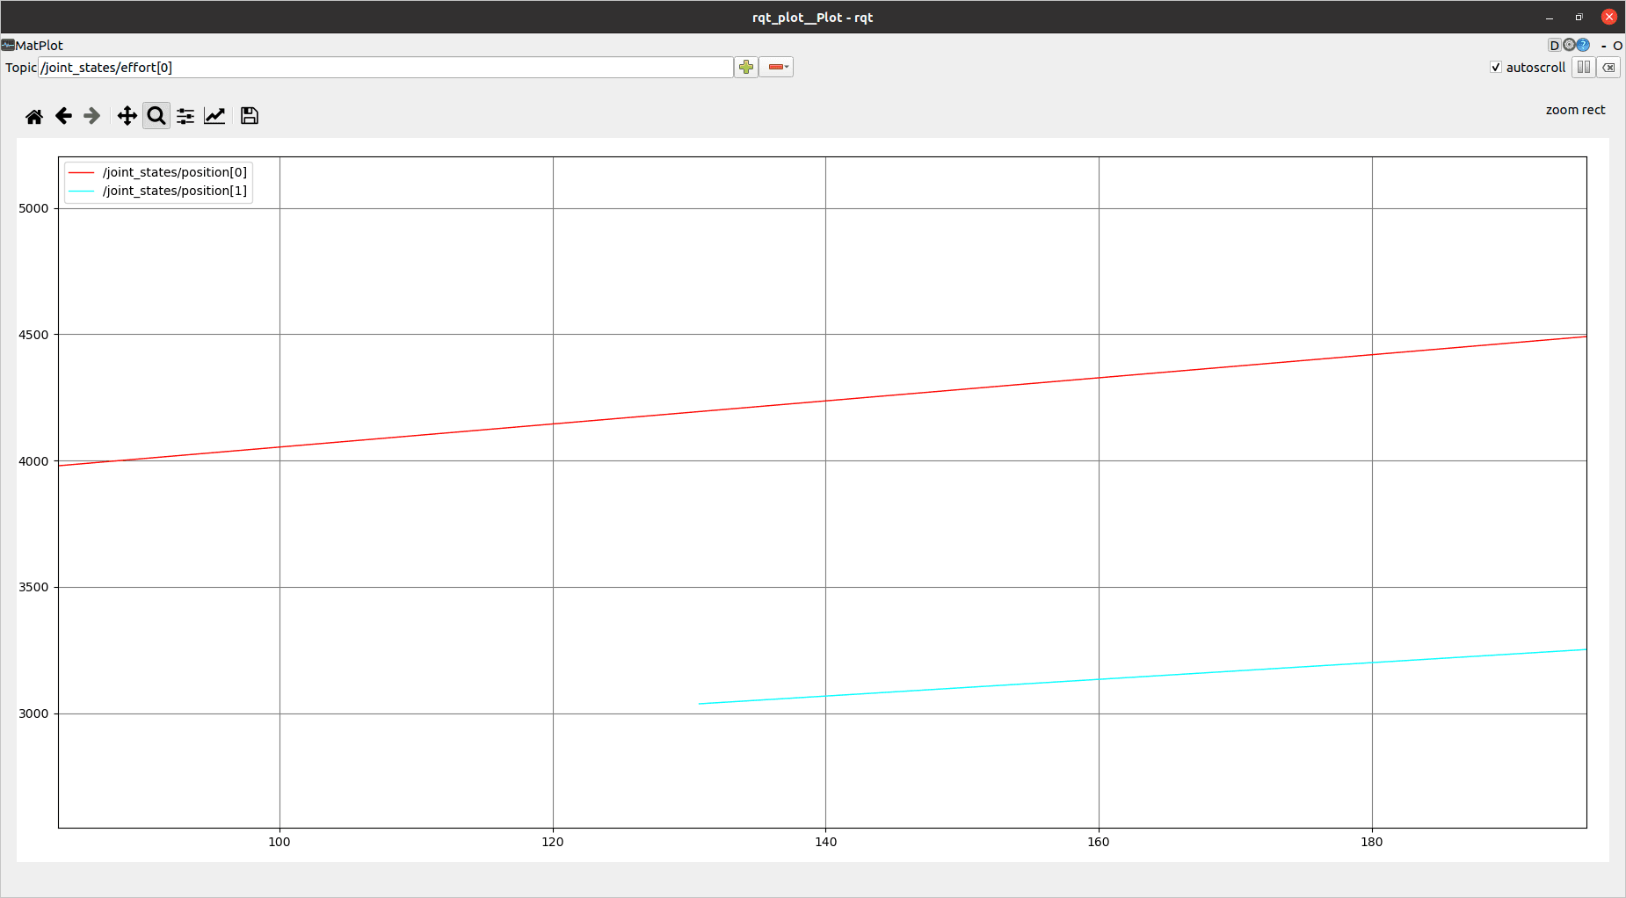Viewport: 1626px width, 898px height.
Task: Go forward to next plot view
Action: [x=92, y=116]
